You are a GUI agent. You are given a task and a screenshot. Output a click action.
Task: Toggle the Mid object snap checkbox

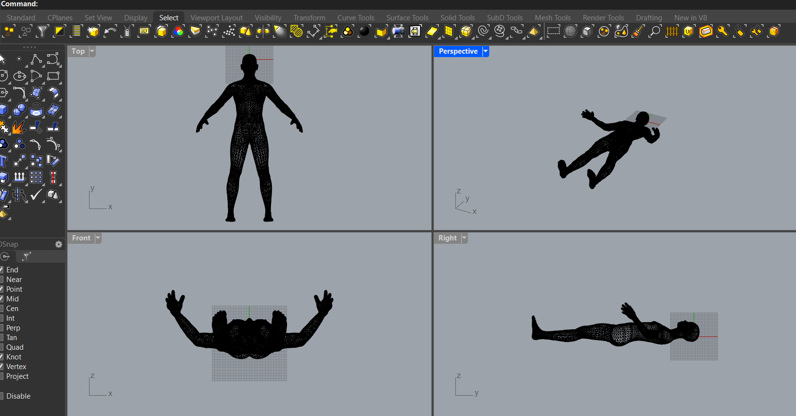click(x=1, y=298)
